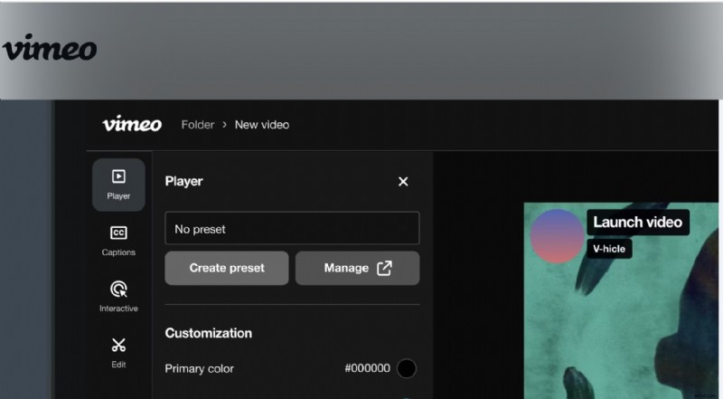This screenshot has height=399, width=723.
Task: Click the #000000 hex color value
Action: click(x=367, y=368)
